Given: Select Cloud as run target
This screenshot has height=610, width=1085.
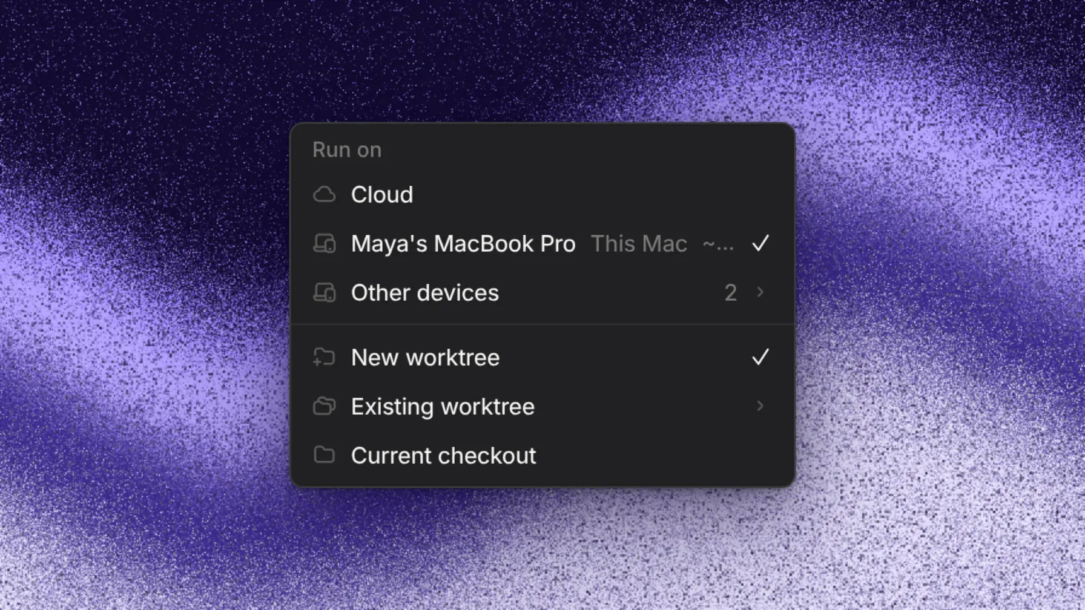Looking at the screenshot, I should [x=542, y=194].
